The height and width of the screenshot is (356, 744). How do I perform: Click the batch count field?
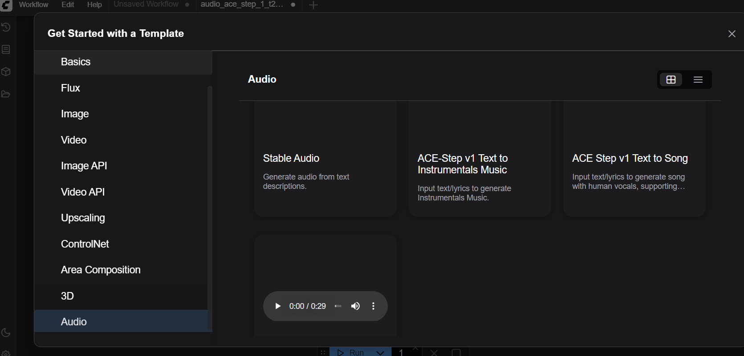tap(401, 352)
